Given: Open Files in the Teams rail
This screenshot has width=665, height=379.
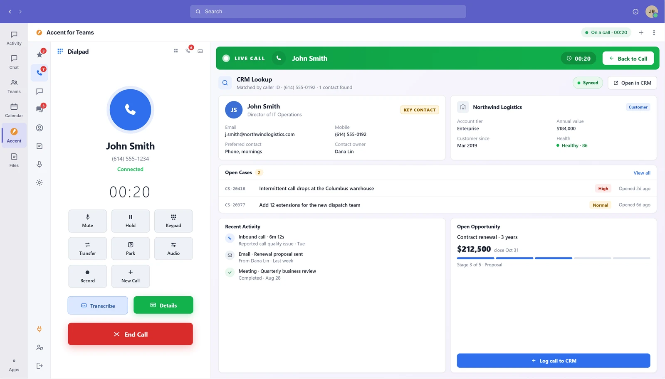Looking at the screenshot, I should coord(14,160).
